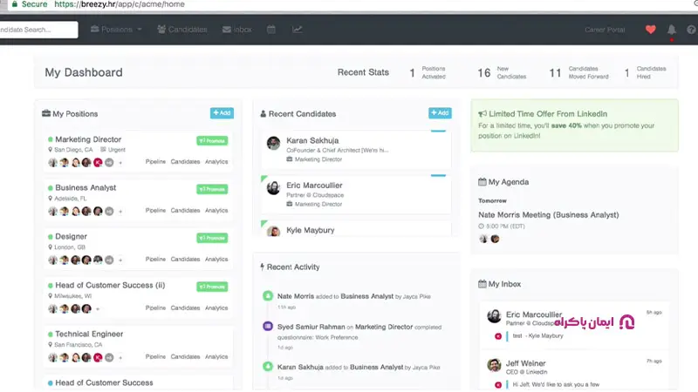Click the red heart icon
The image size is (698, 392).
coord(650,30)
